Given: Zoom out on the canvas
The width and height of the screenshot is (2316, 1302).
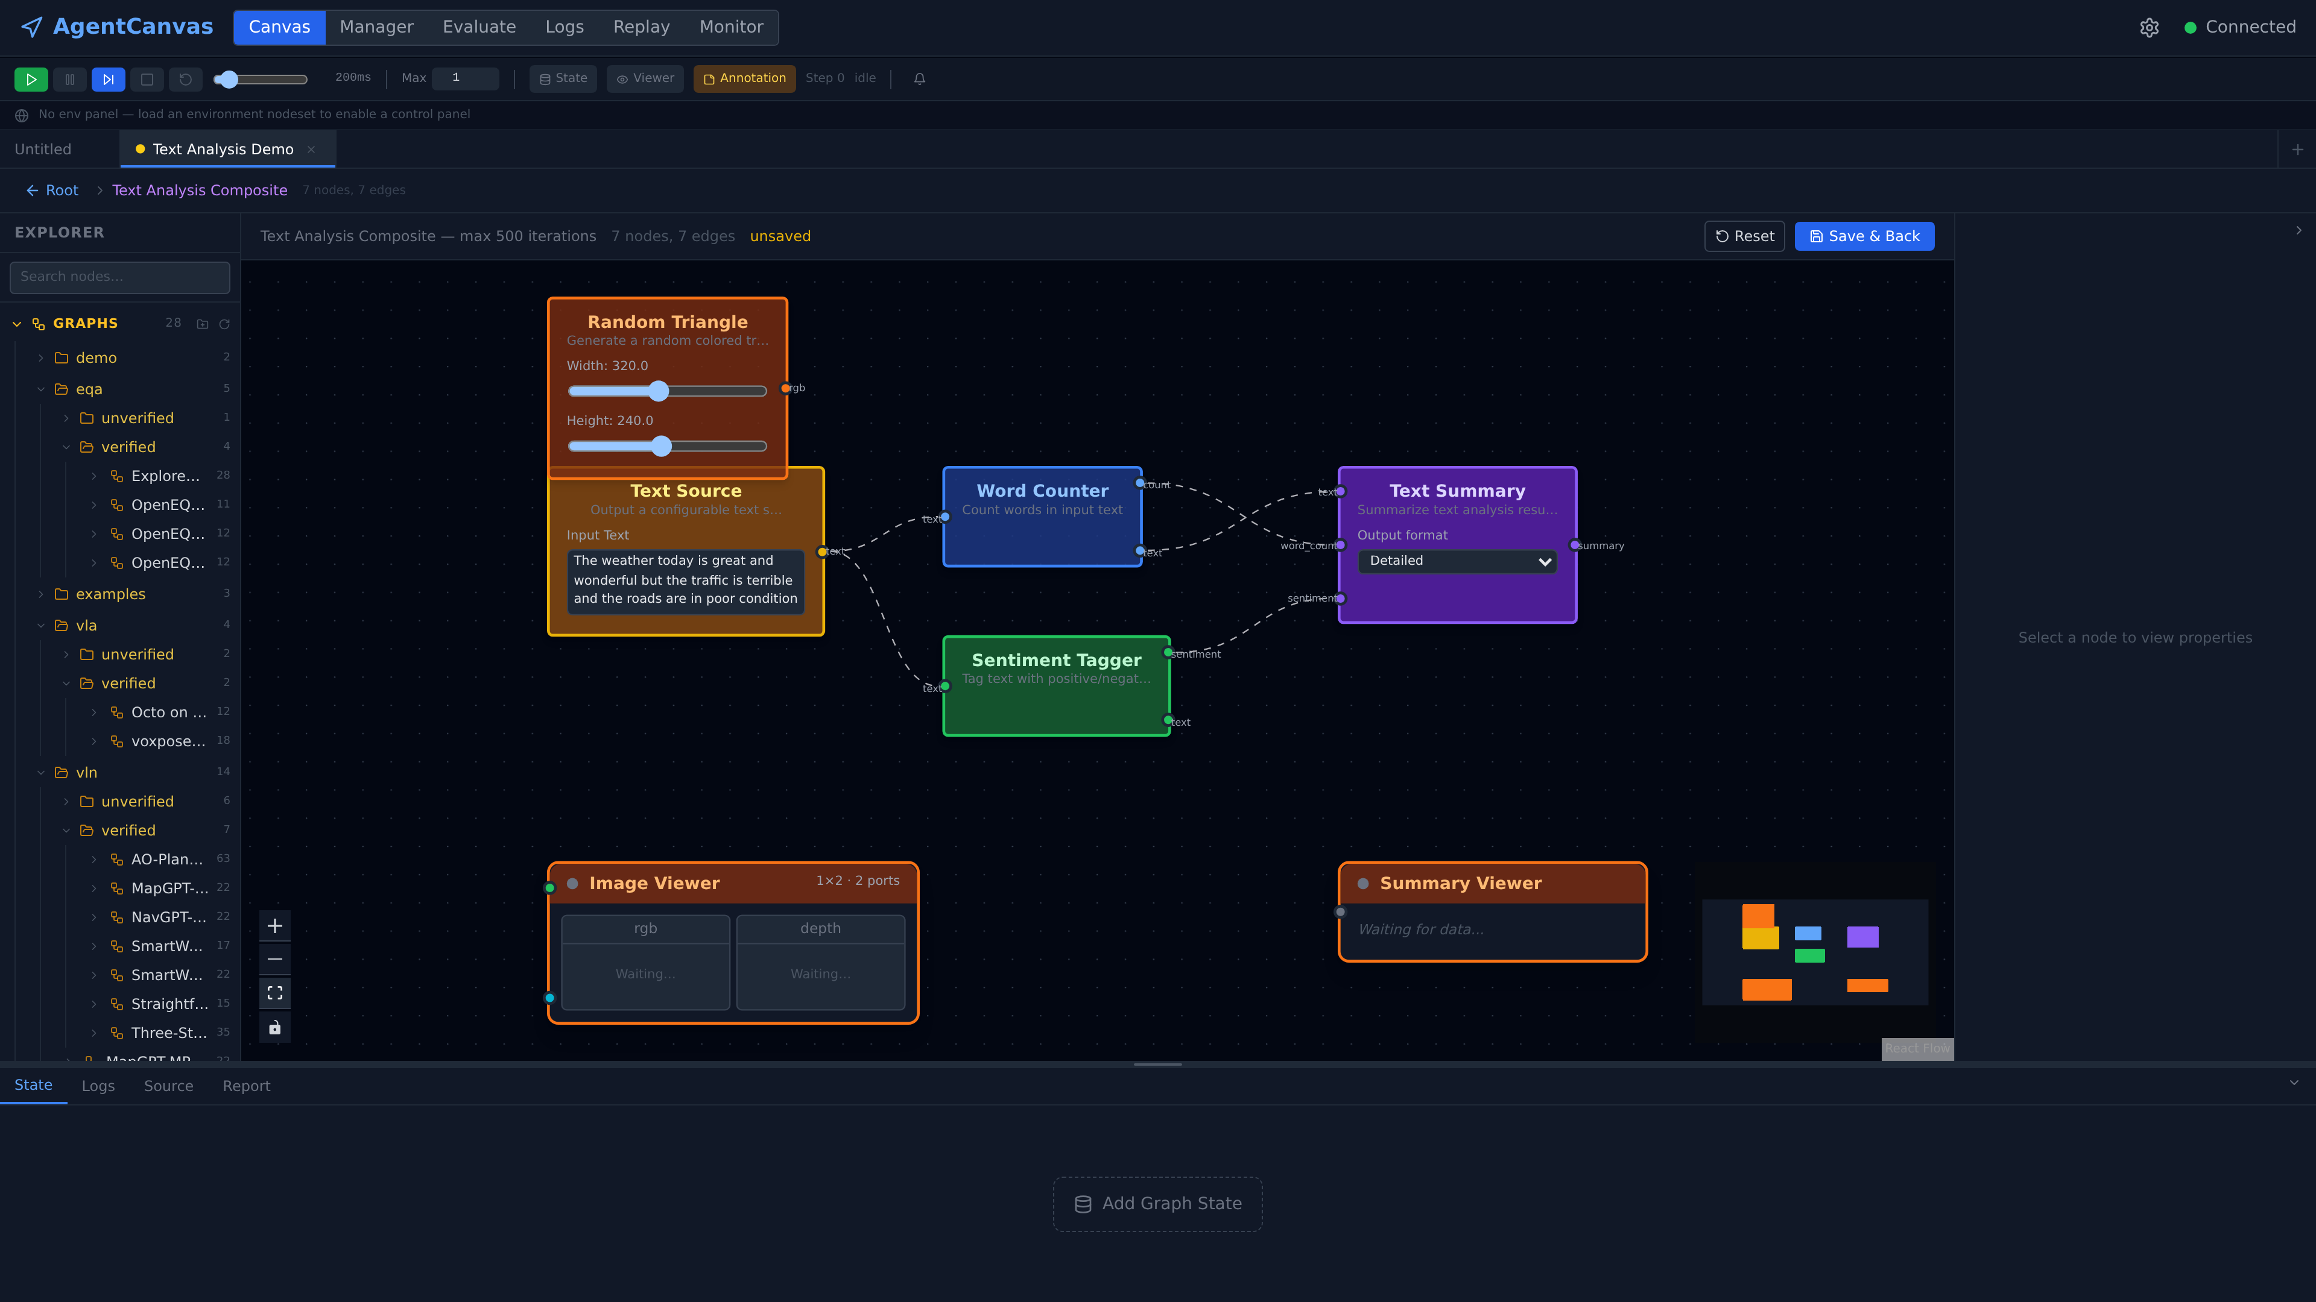Looking at the screenshot, I should [275, 960].
